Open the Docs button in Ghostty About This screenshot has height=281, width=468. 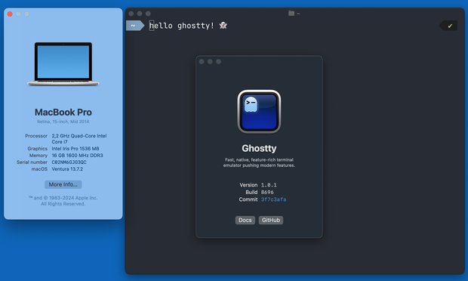(x=245, y=220)
